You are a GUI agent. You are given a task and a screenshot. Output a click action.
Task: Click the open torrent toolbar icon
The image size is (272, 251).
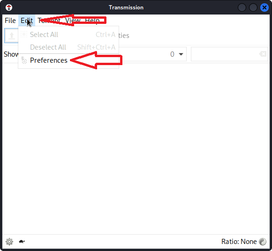(12, 36)
